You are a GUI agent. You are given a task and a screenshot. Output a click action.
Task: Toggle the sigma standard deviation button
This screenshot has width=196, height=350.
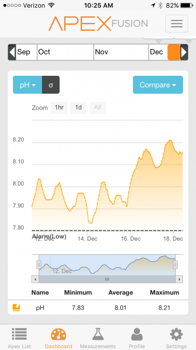pyautogui.click(x=51, y=85)
